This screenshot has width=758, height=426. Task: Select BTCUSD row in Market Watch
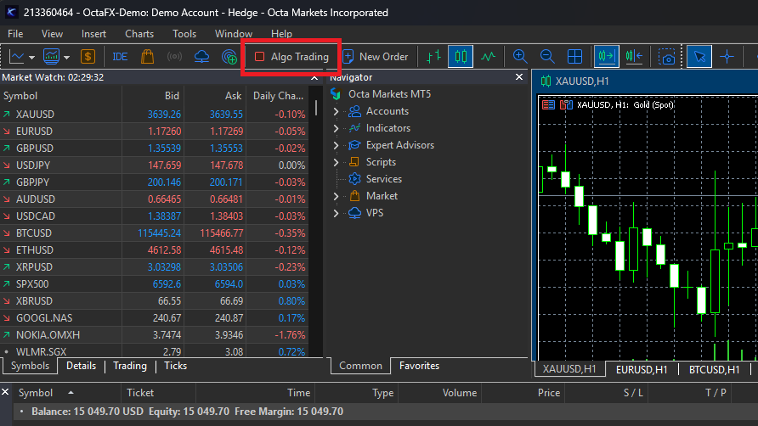point(155,233)
